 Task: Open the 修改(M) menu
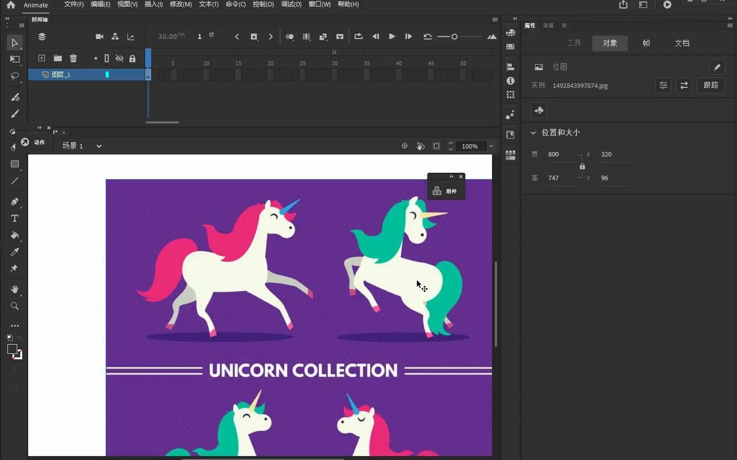(180, 4)
